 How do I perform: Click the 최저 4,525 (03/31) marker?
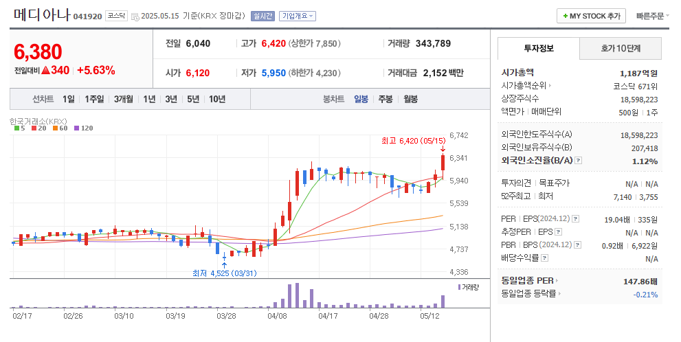pyautogui.click(x=225, y=273)
